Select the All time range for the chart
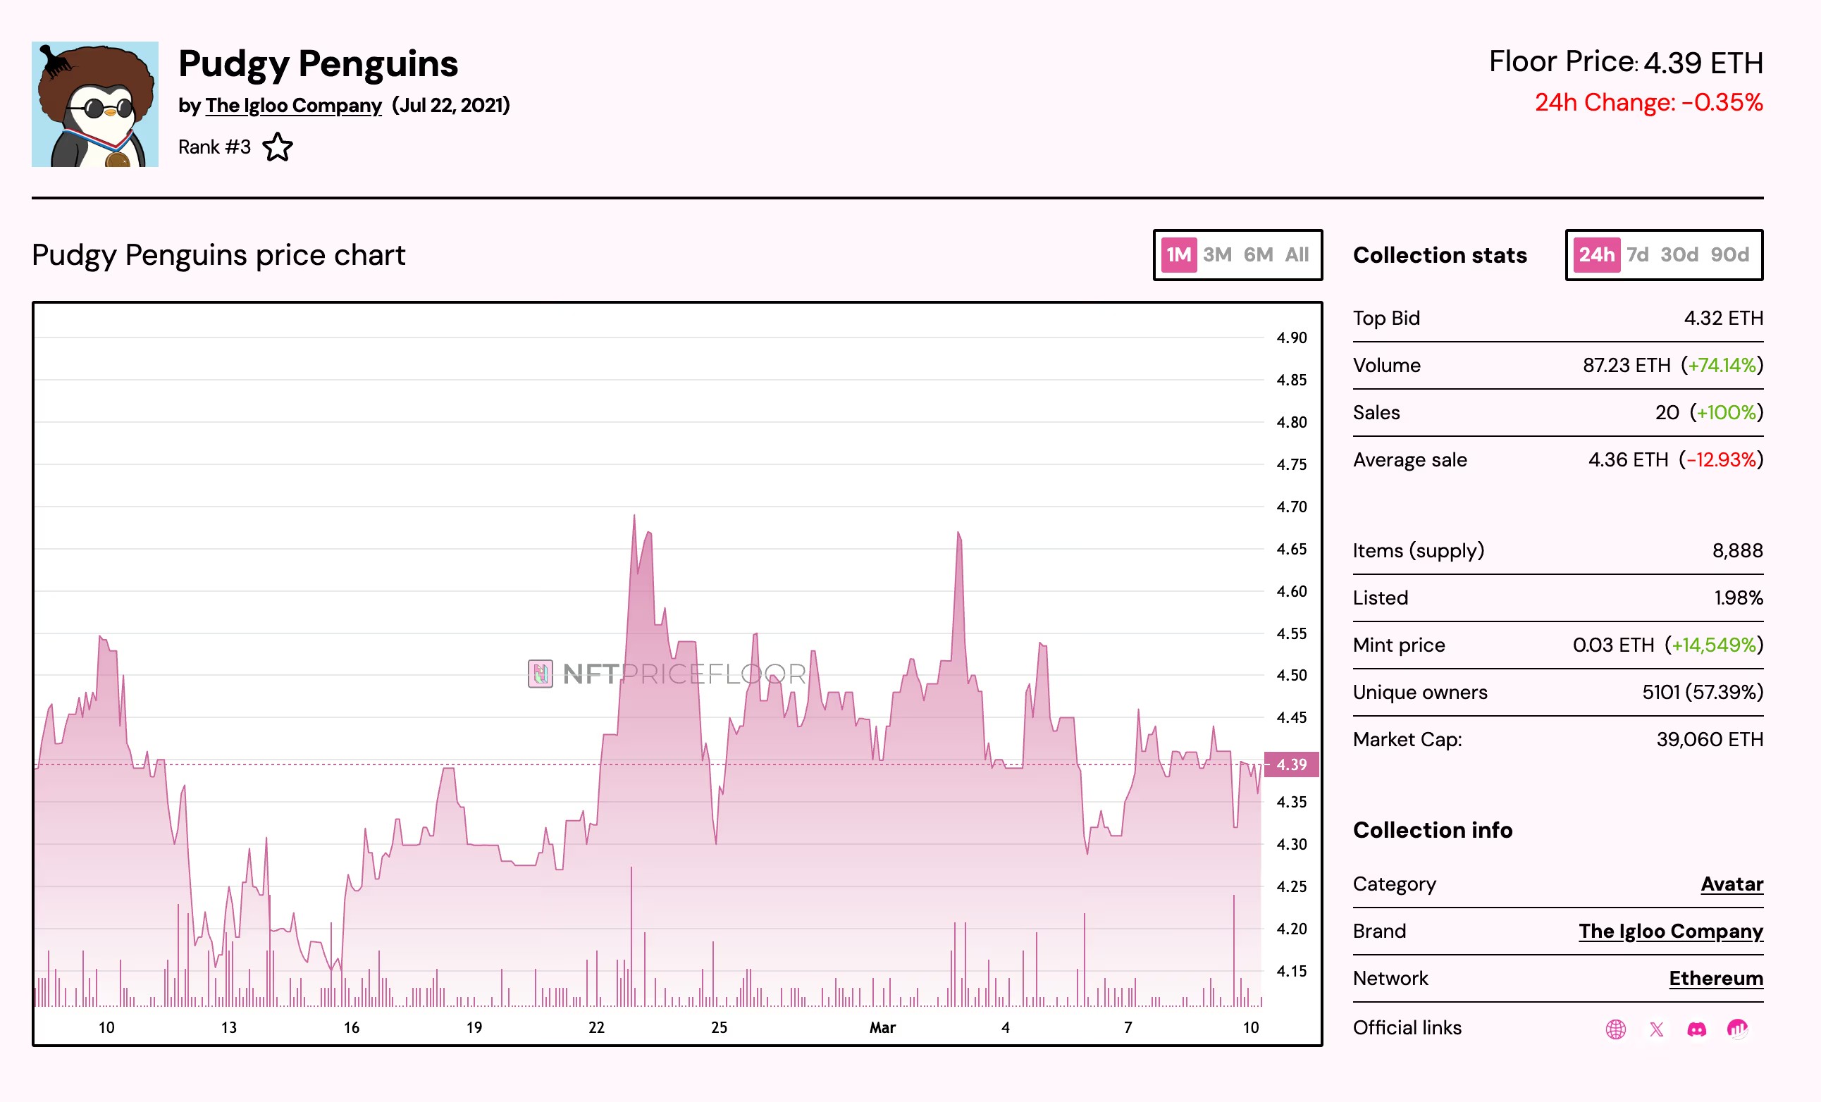 click(x=1297, y=255)
